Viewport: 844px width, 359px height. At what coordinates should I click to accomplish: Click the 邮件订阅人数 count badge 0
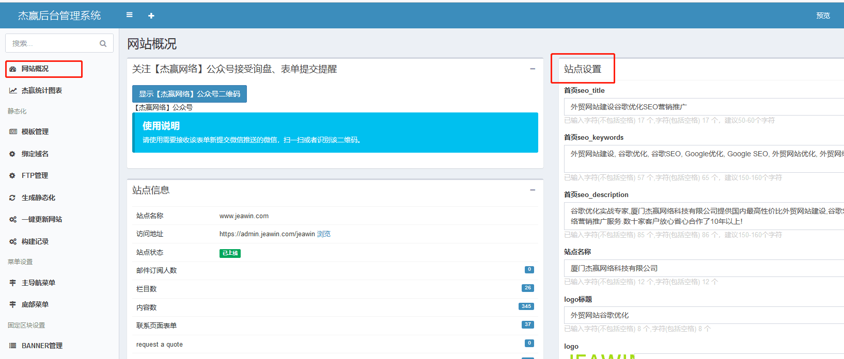tap(529, 270)
